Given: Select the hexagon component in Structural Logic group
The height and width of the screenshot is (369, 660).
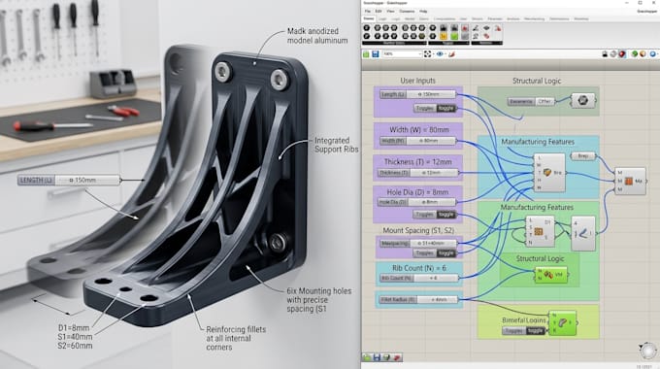Looking at the screenshot, I should (x=583, y=101).
